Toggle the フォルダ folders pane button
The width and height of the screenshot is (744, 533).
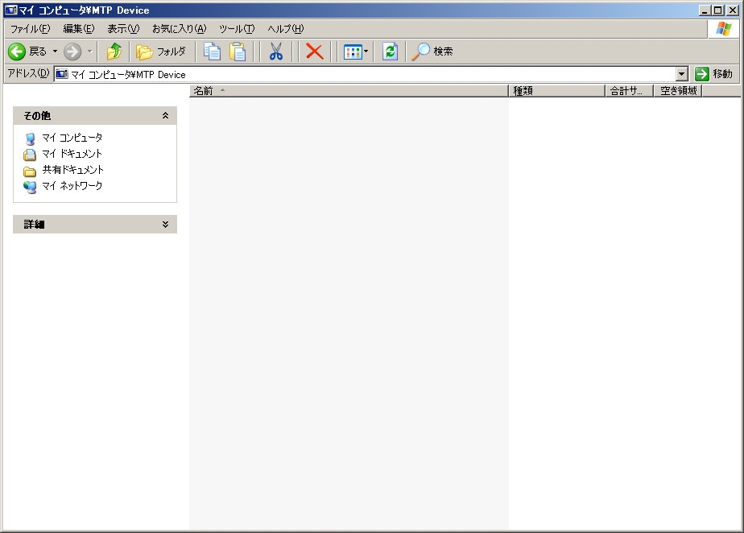click(x=161, y=52)
